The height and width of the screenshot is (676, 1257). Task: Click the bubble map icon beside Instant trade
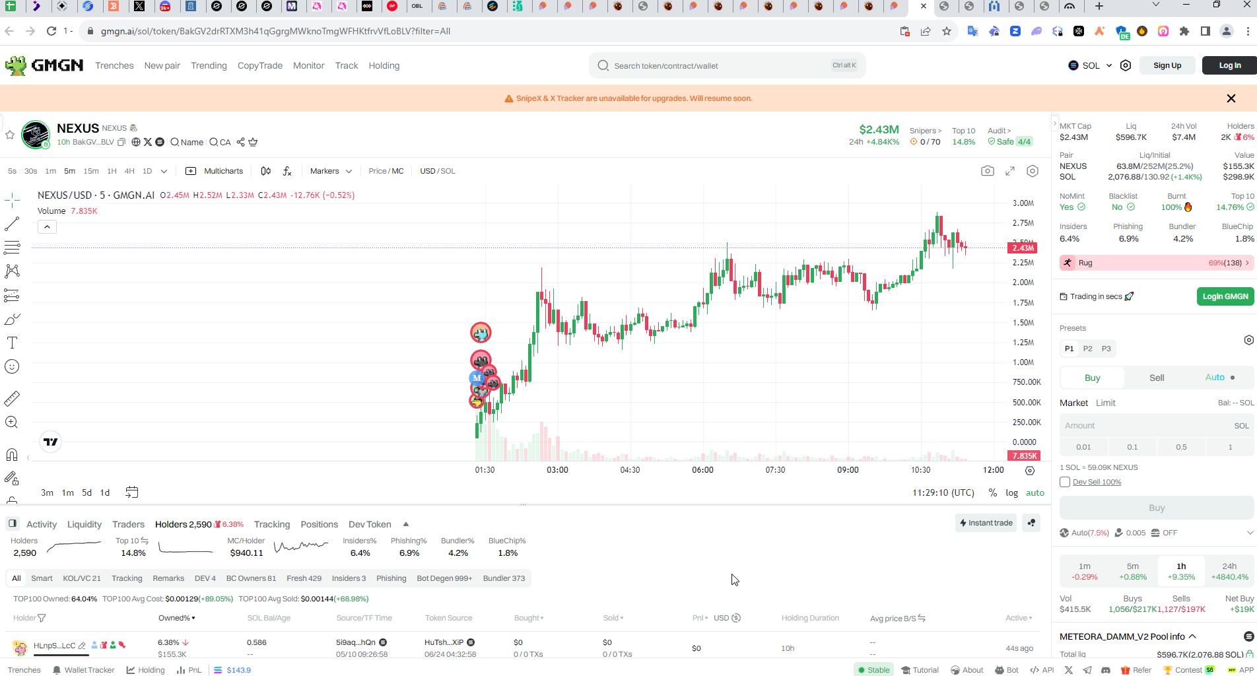tap(1031, 523)
